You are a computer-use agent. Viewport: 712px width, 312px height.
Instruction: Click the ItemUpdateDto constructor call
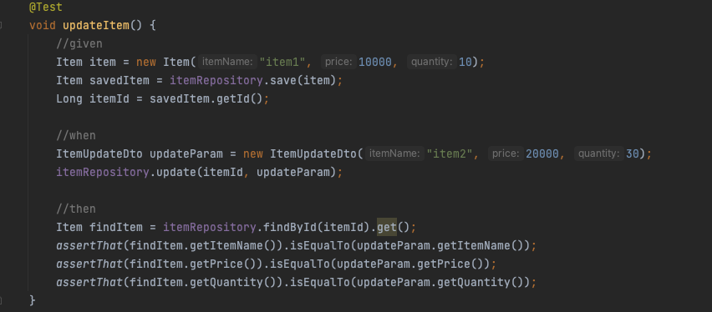(x=313, y=153)
